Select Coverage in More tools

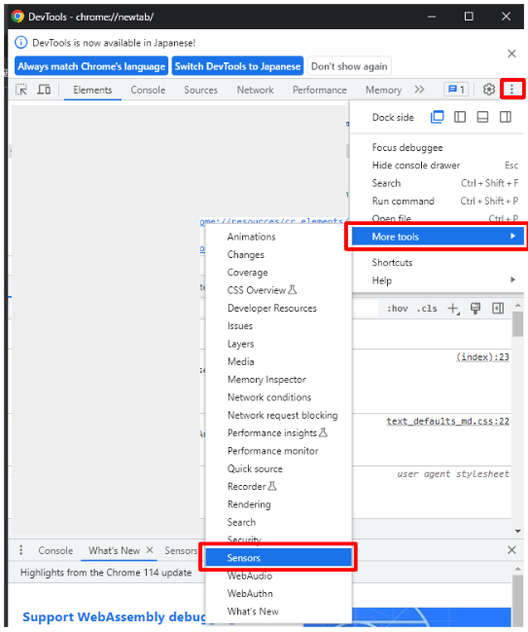(x=278, y=272)
